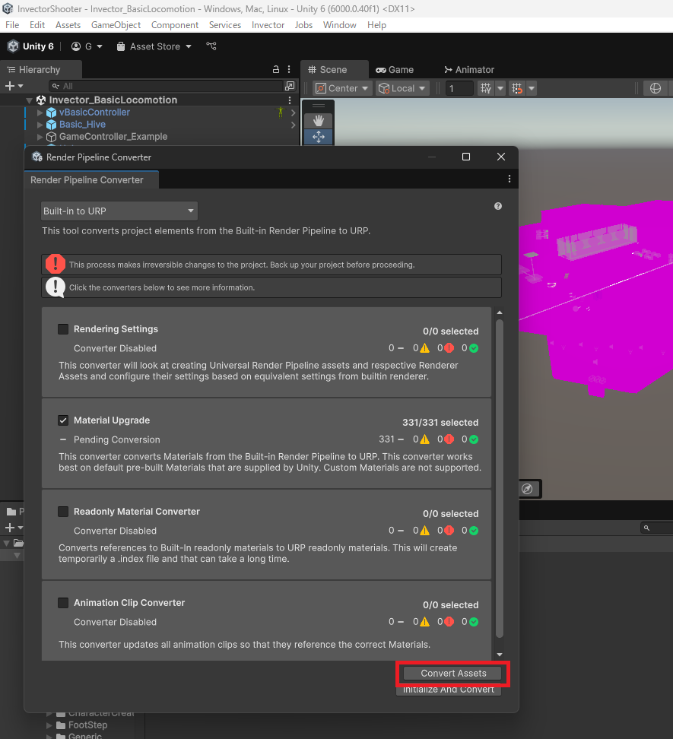Click the converter list scroll down arrow
673x739 pixels.
pyautogui.click(x=500, y=655)
